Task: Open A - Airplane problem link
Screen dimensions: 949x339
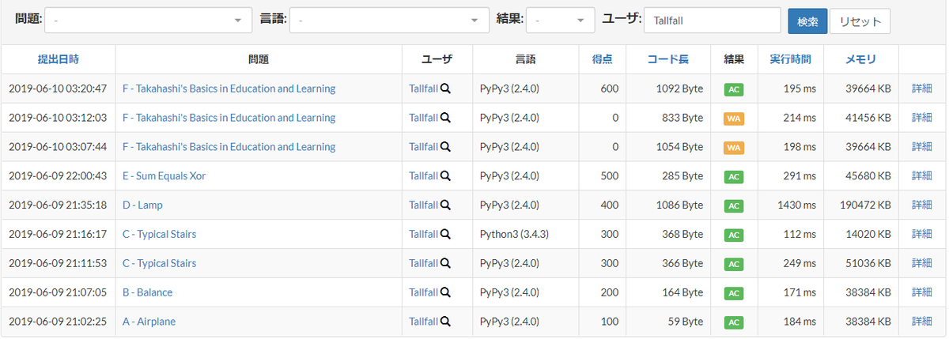Action: 149,322
